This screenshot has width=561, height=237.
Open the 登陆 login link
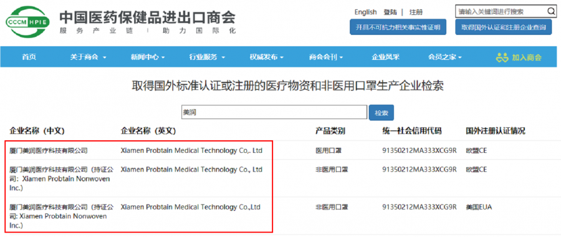[390, 12]
